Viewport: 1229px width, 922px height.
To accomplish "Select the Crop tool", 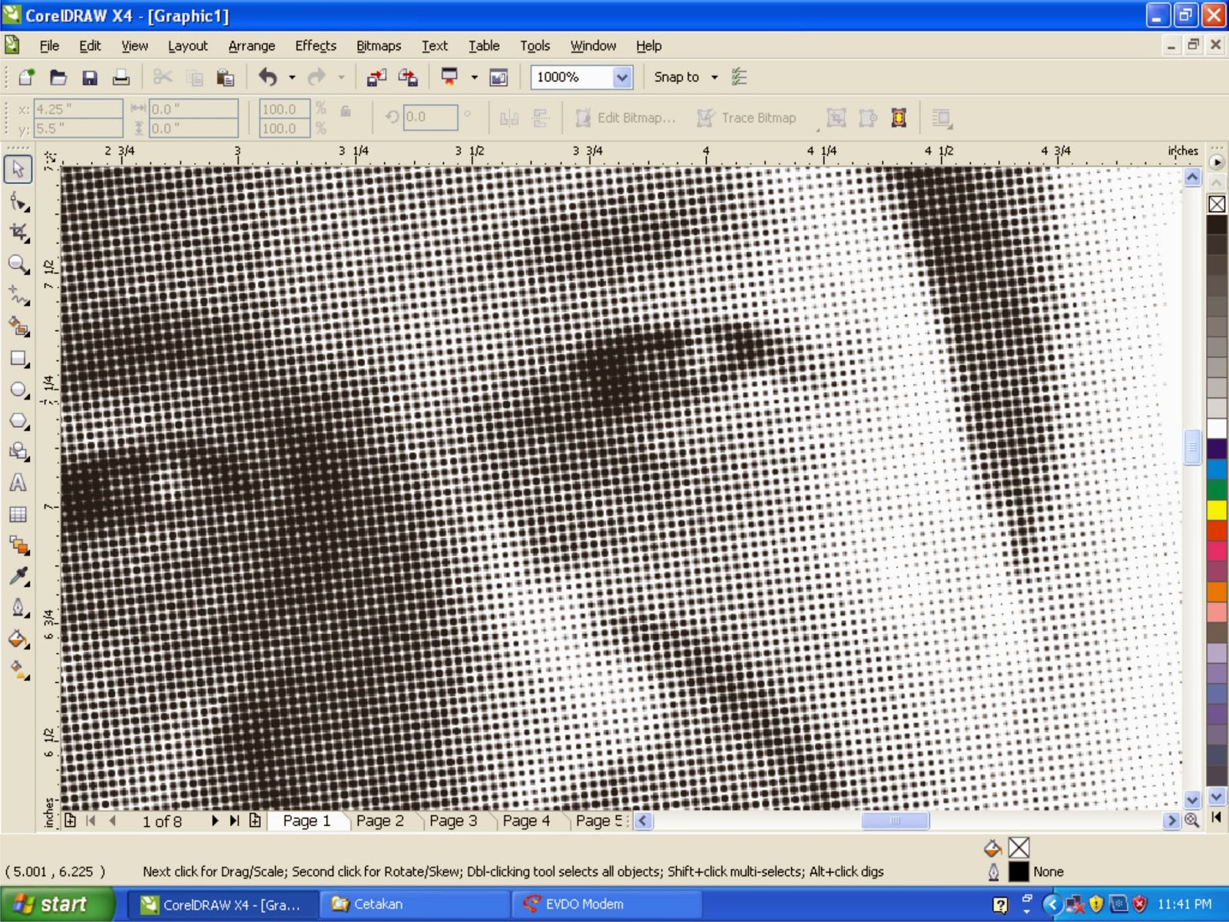I will [18, 233].
